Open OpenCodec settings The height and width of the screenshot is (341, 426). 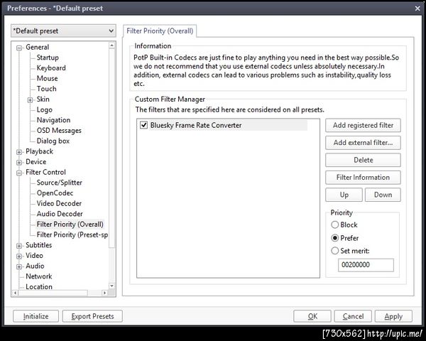tap(55, 193)
